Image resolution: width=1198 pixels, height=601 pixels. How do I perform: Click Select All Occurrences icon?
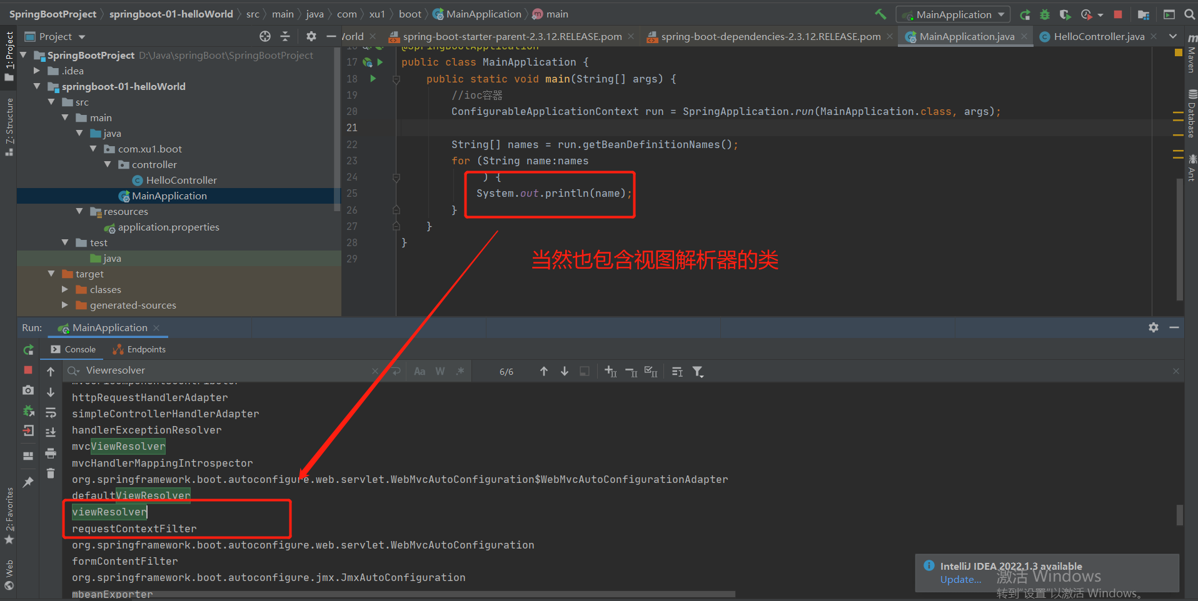[651, 372]
